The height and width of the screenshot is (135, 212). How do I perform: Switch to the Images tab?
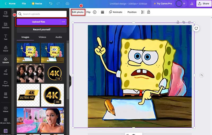(x=25, y=37)
